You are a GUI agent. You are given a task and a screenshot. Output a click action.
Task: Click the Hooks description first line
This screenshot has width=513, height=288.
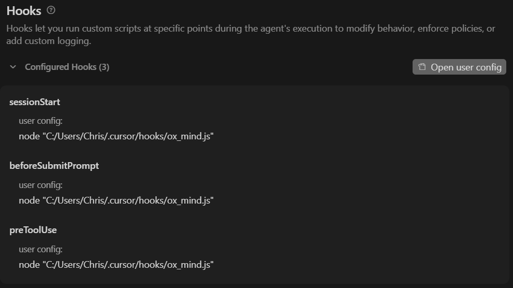tap(251, 28)
